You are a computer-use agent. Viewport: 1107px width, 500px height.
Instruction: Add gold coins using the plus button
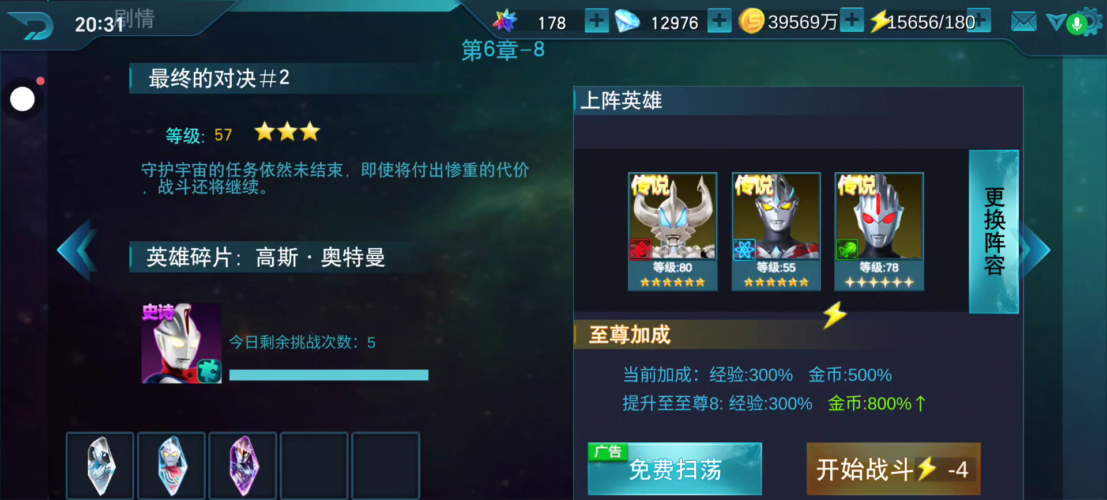pos(852,20)
